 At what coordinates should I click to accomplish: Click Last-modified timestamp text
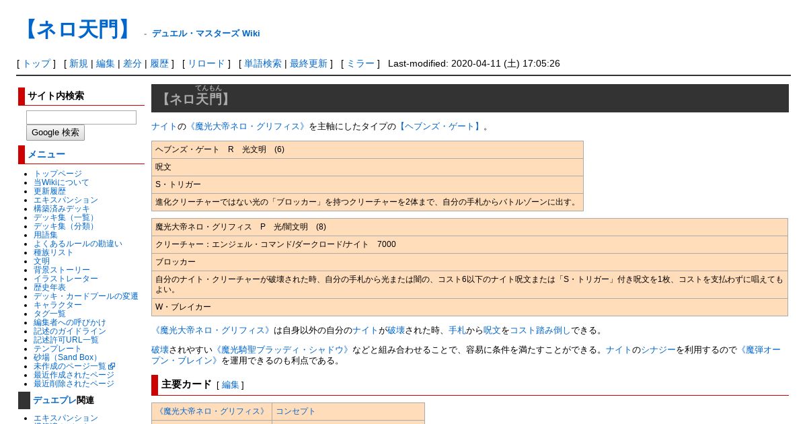[x=474, y=63]
